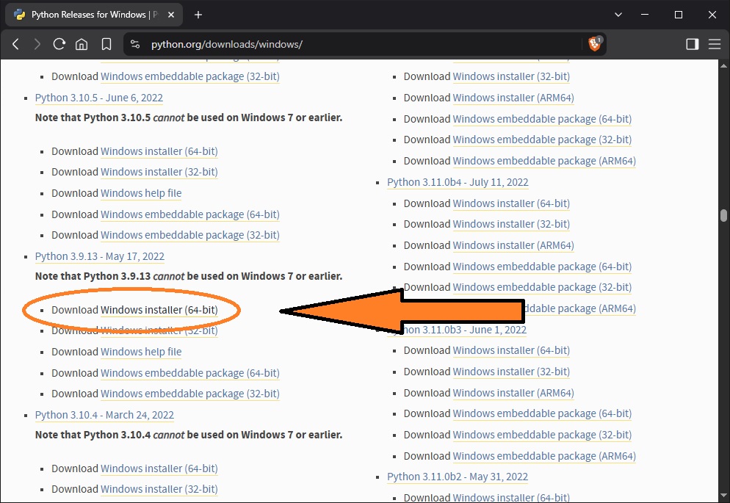This screenshot has height=503, width=730.
Task: Get Python 3.11.0b4 embeddable package (64-bit)
Action: click(542, 267)
